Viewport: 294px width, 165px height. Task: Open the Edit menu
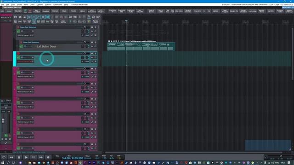tap(7, 5)
